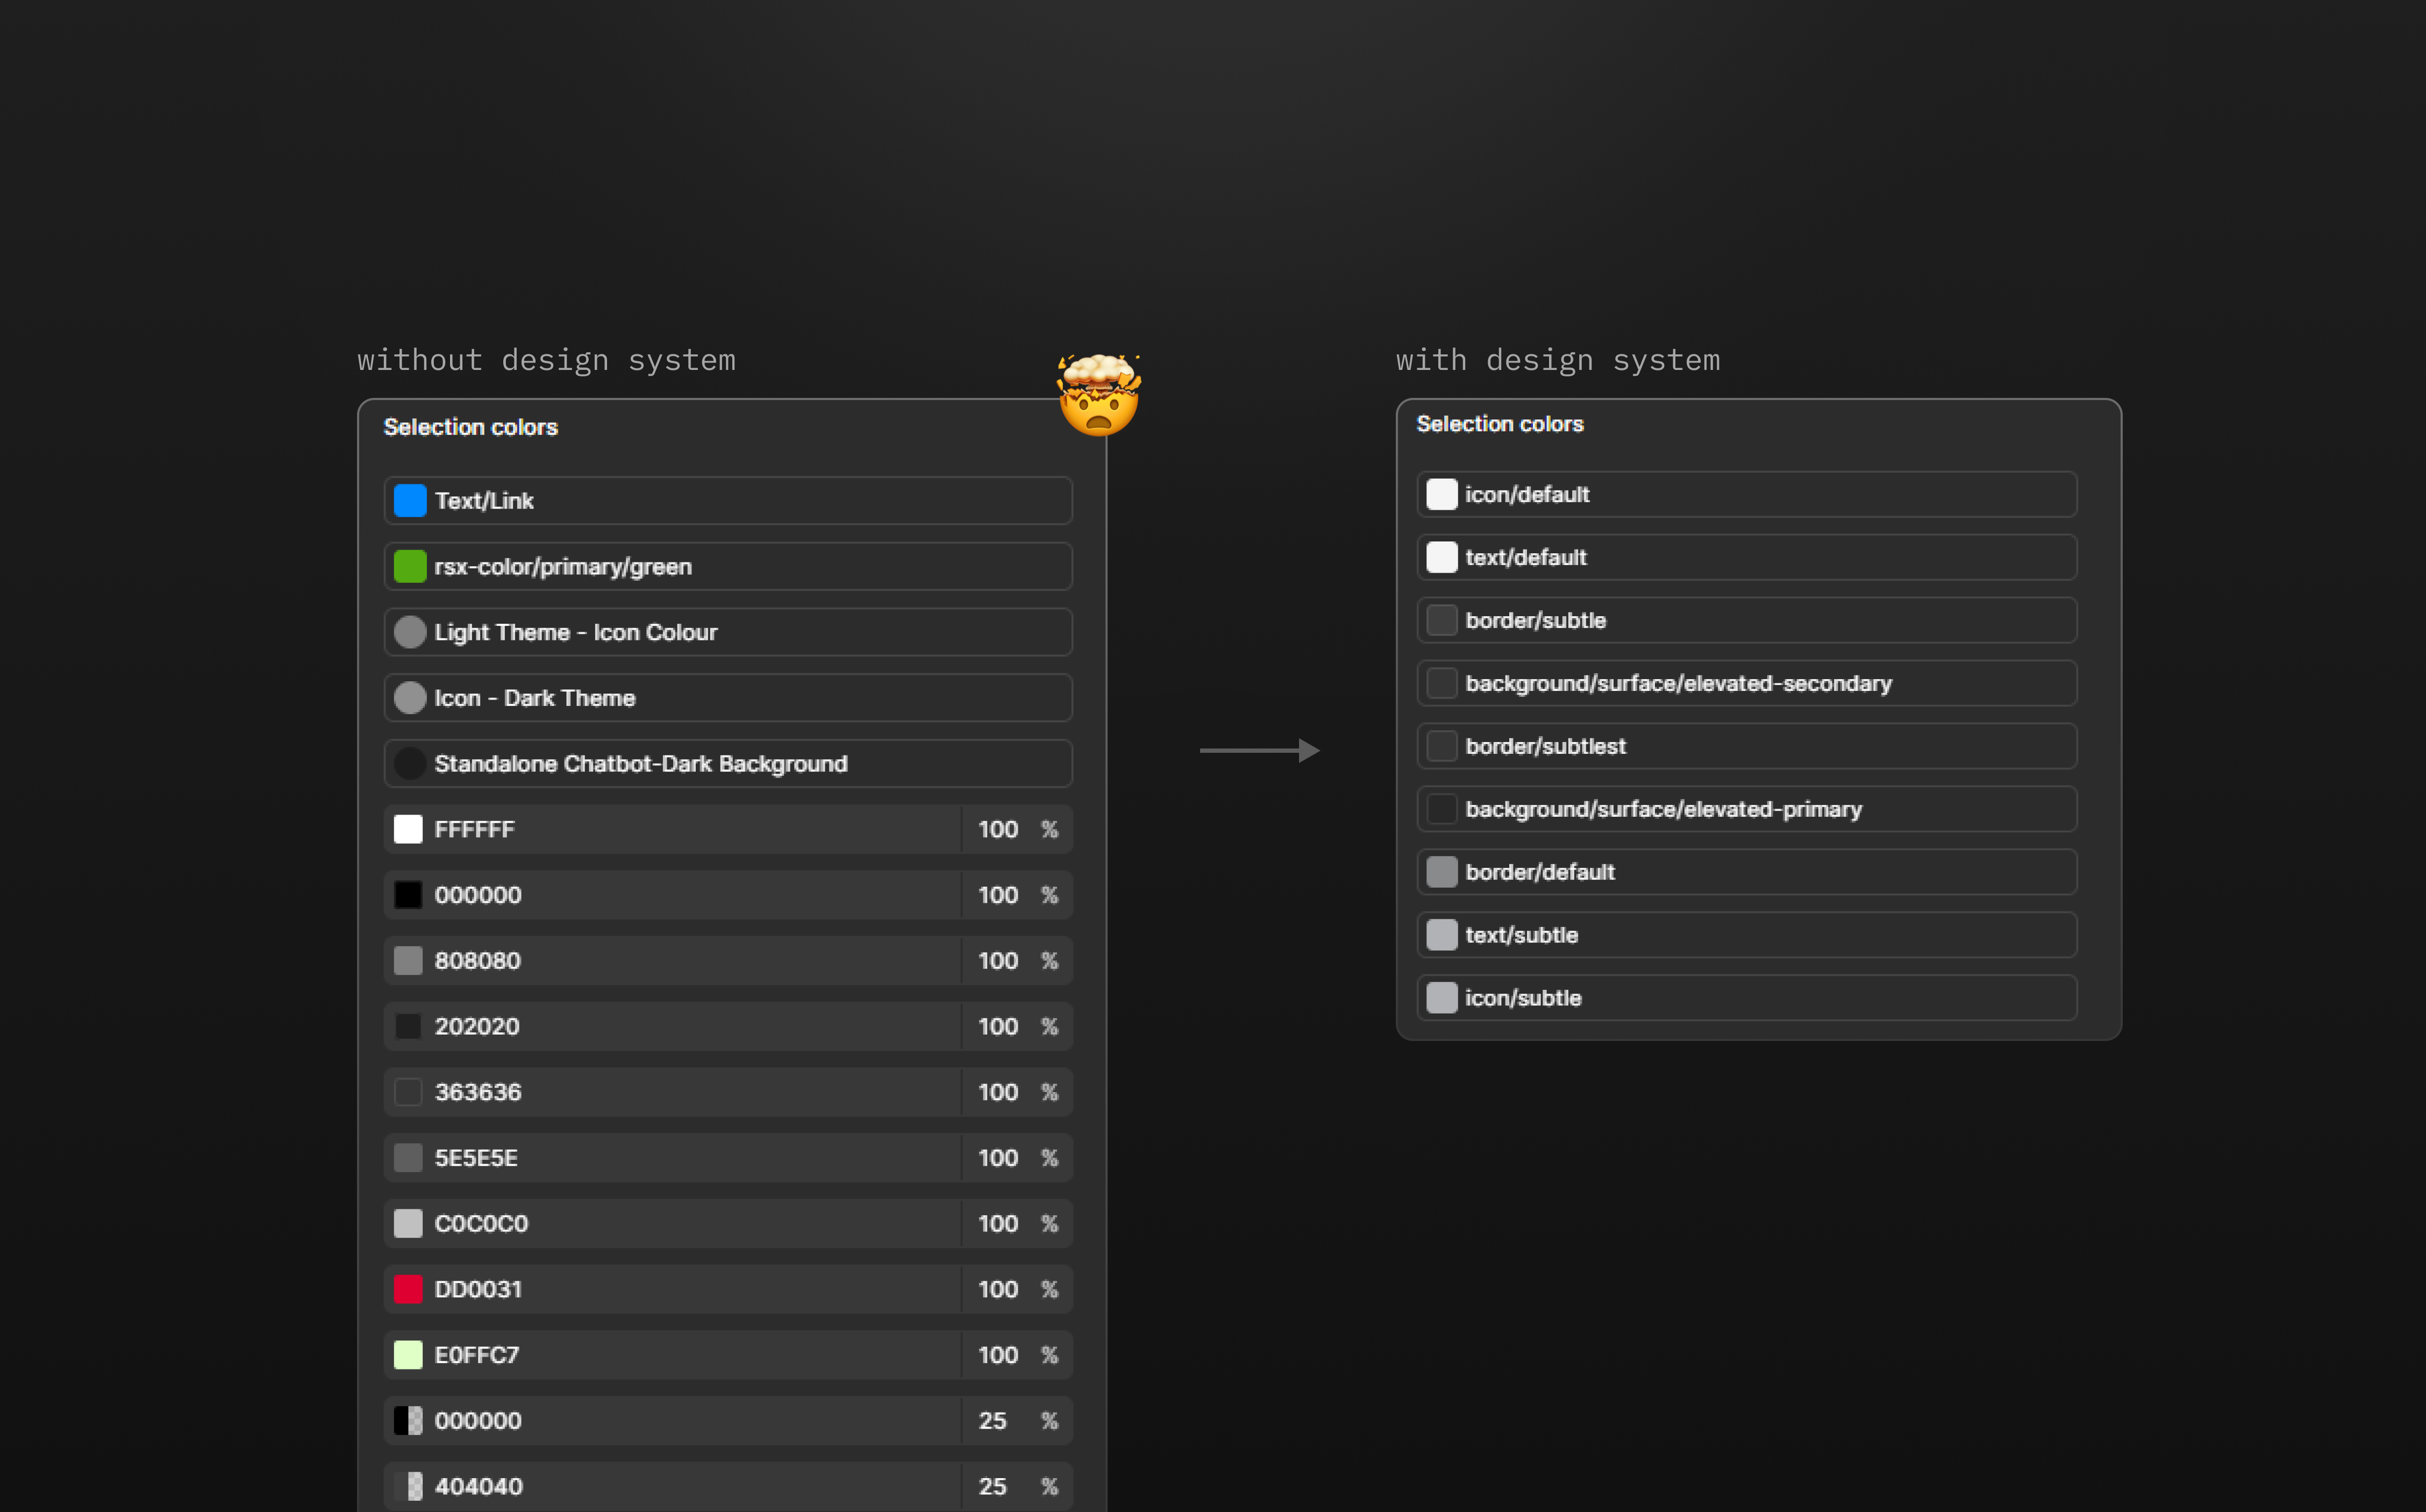Click opacity value of 808080 color
Viewport: 2426px width, 1512px height.
[997, 961]
